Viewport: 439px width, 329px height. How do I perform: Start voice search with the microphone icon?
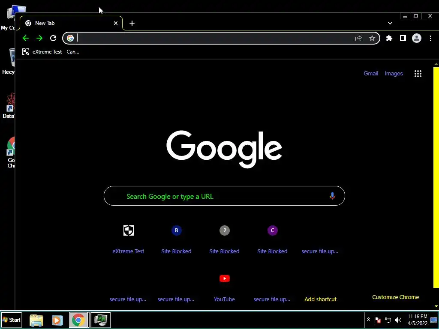coord(332,196)
